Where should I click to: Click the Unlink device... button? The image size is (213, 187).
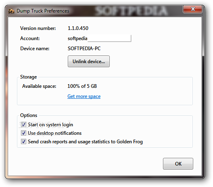click(x=89, y=62)
